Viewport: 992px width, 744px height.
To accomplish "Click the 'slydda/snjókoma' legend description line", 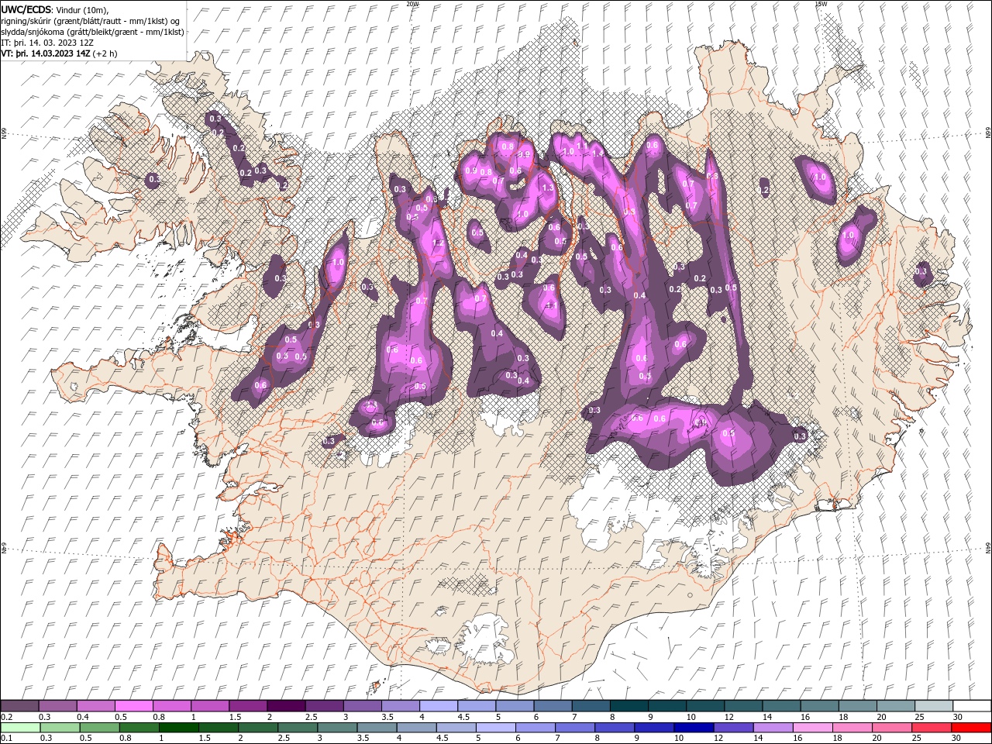I will 92,32.
